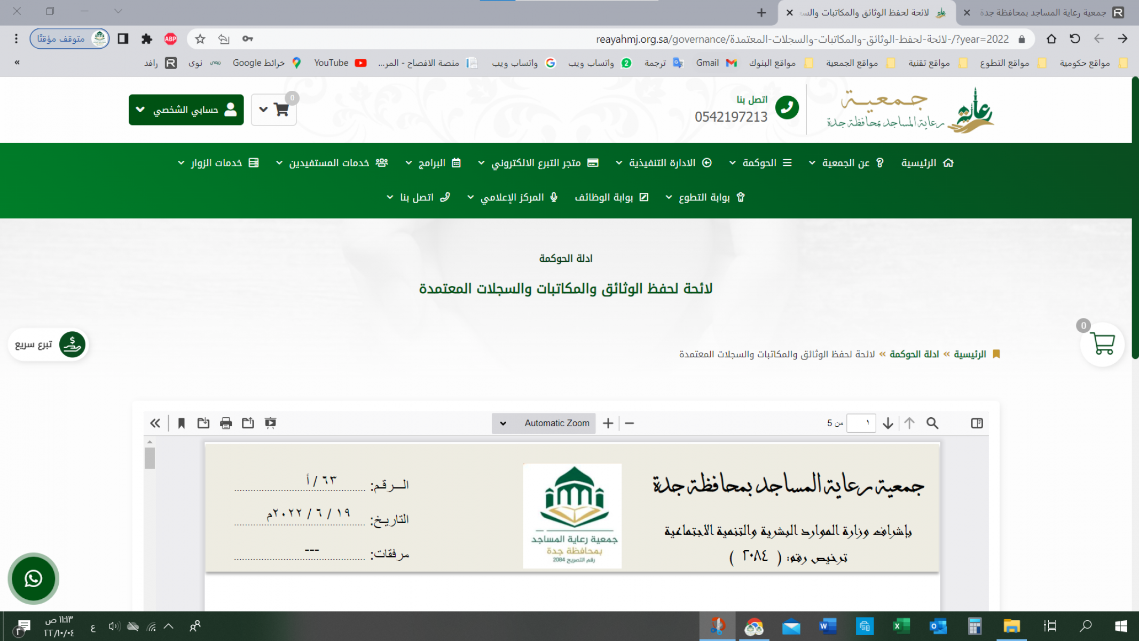Click the ادلة الحوكمة breadcrumb link
This screenshot has height=641, width=1139.
(x=914, y=354)
